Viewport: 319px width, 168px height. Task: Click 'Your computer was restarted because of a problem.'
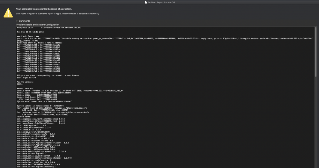(44, 9)
